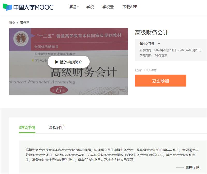Image resolution: width=207 pixels, height=174 pixels.
Task: Go to 学校 in the top navigation
Action: coord(90,7)
